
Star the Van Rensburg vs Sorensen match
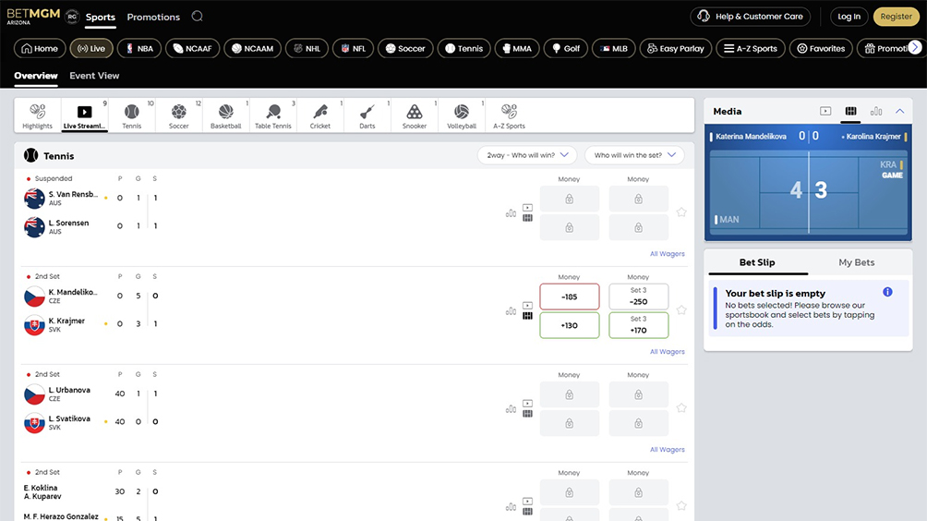click(x=681, y=212)
